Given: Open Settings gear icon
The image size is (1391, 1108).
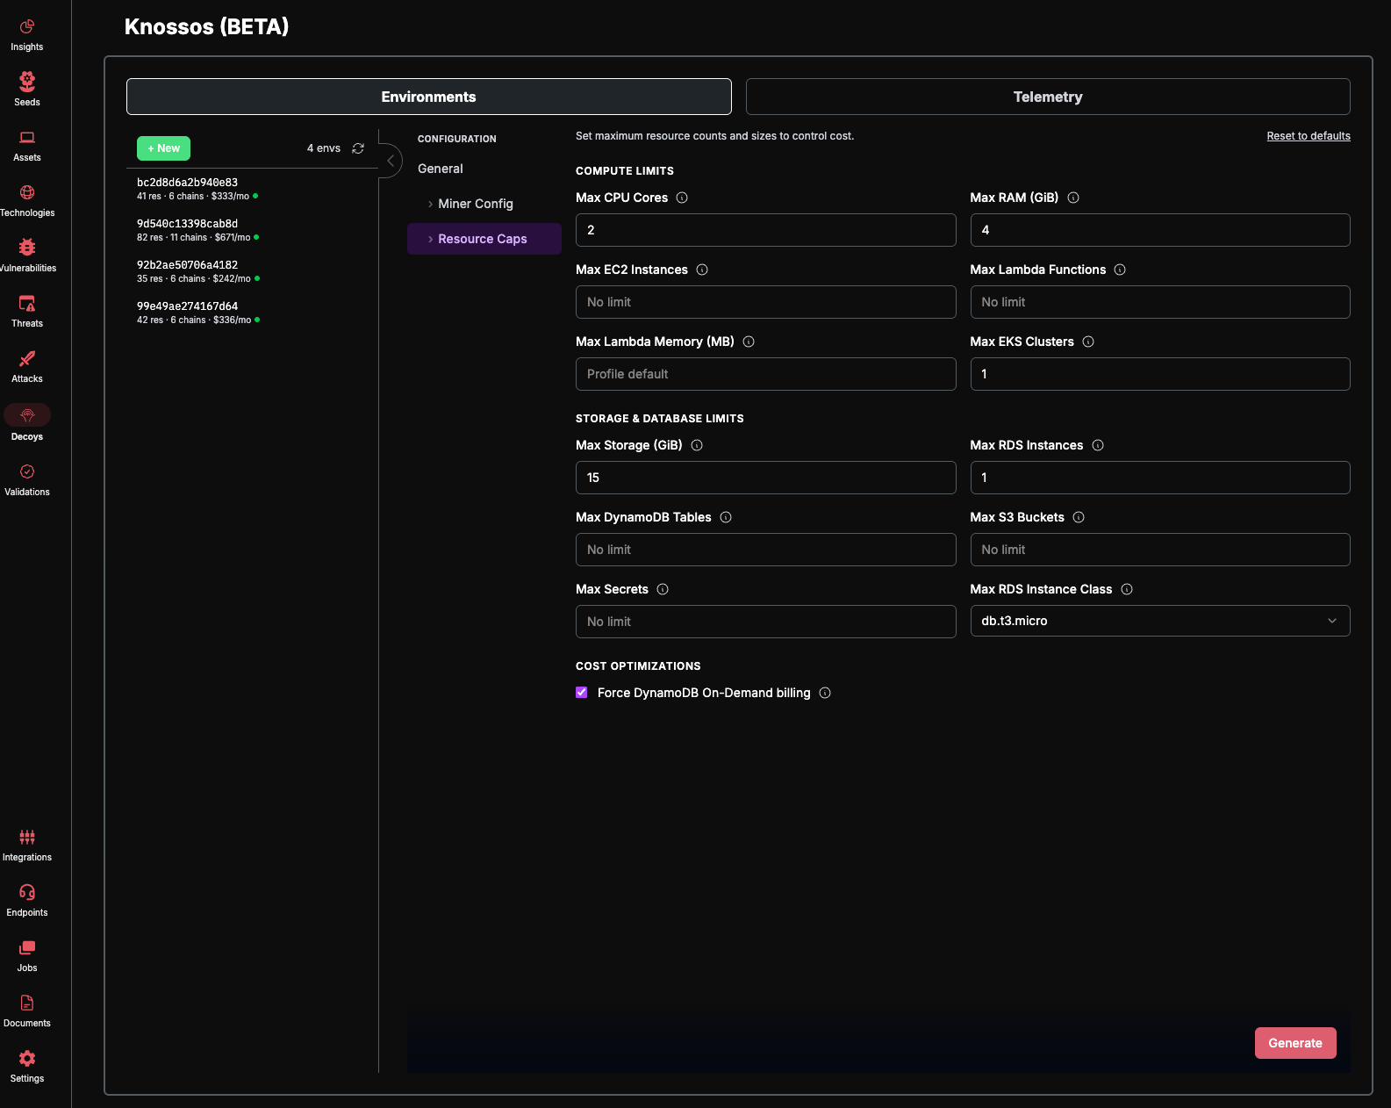Looking at the screenshot, I should (27, 1058).
